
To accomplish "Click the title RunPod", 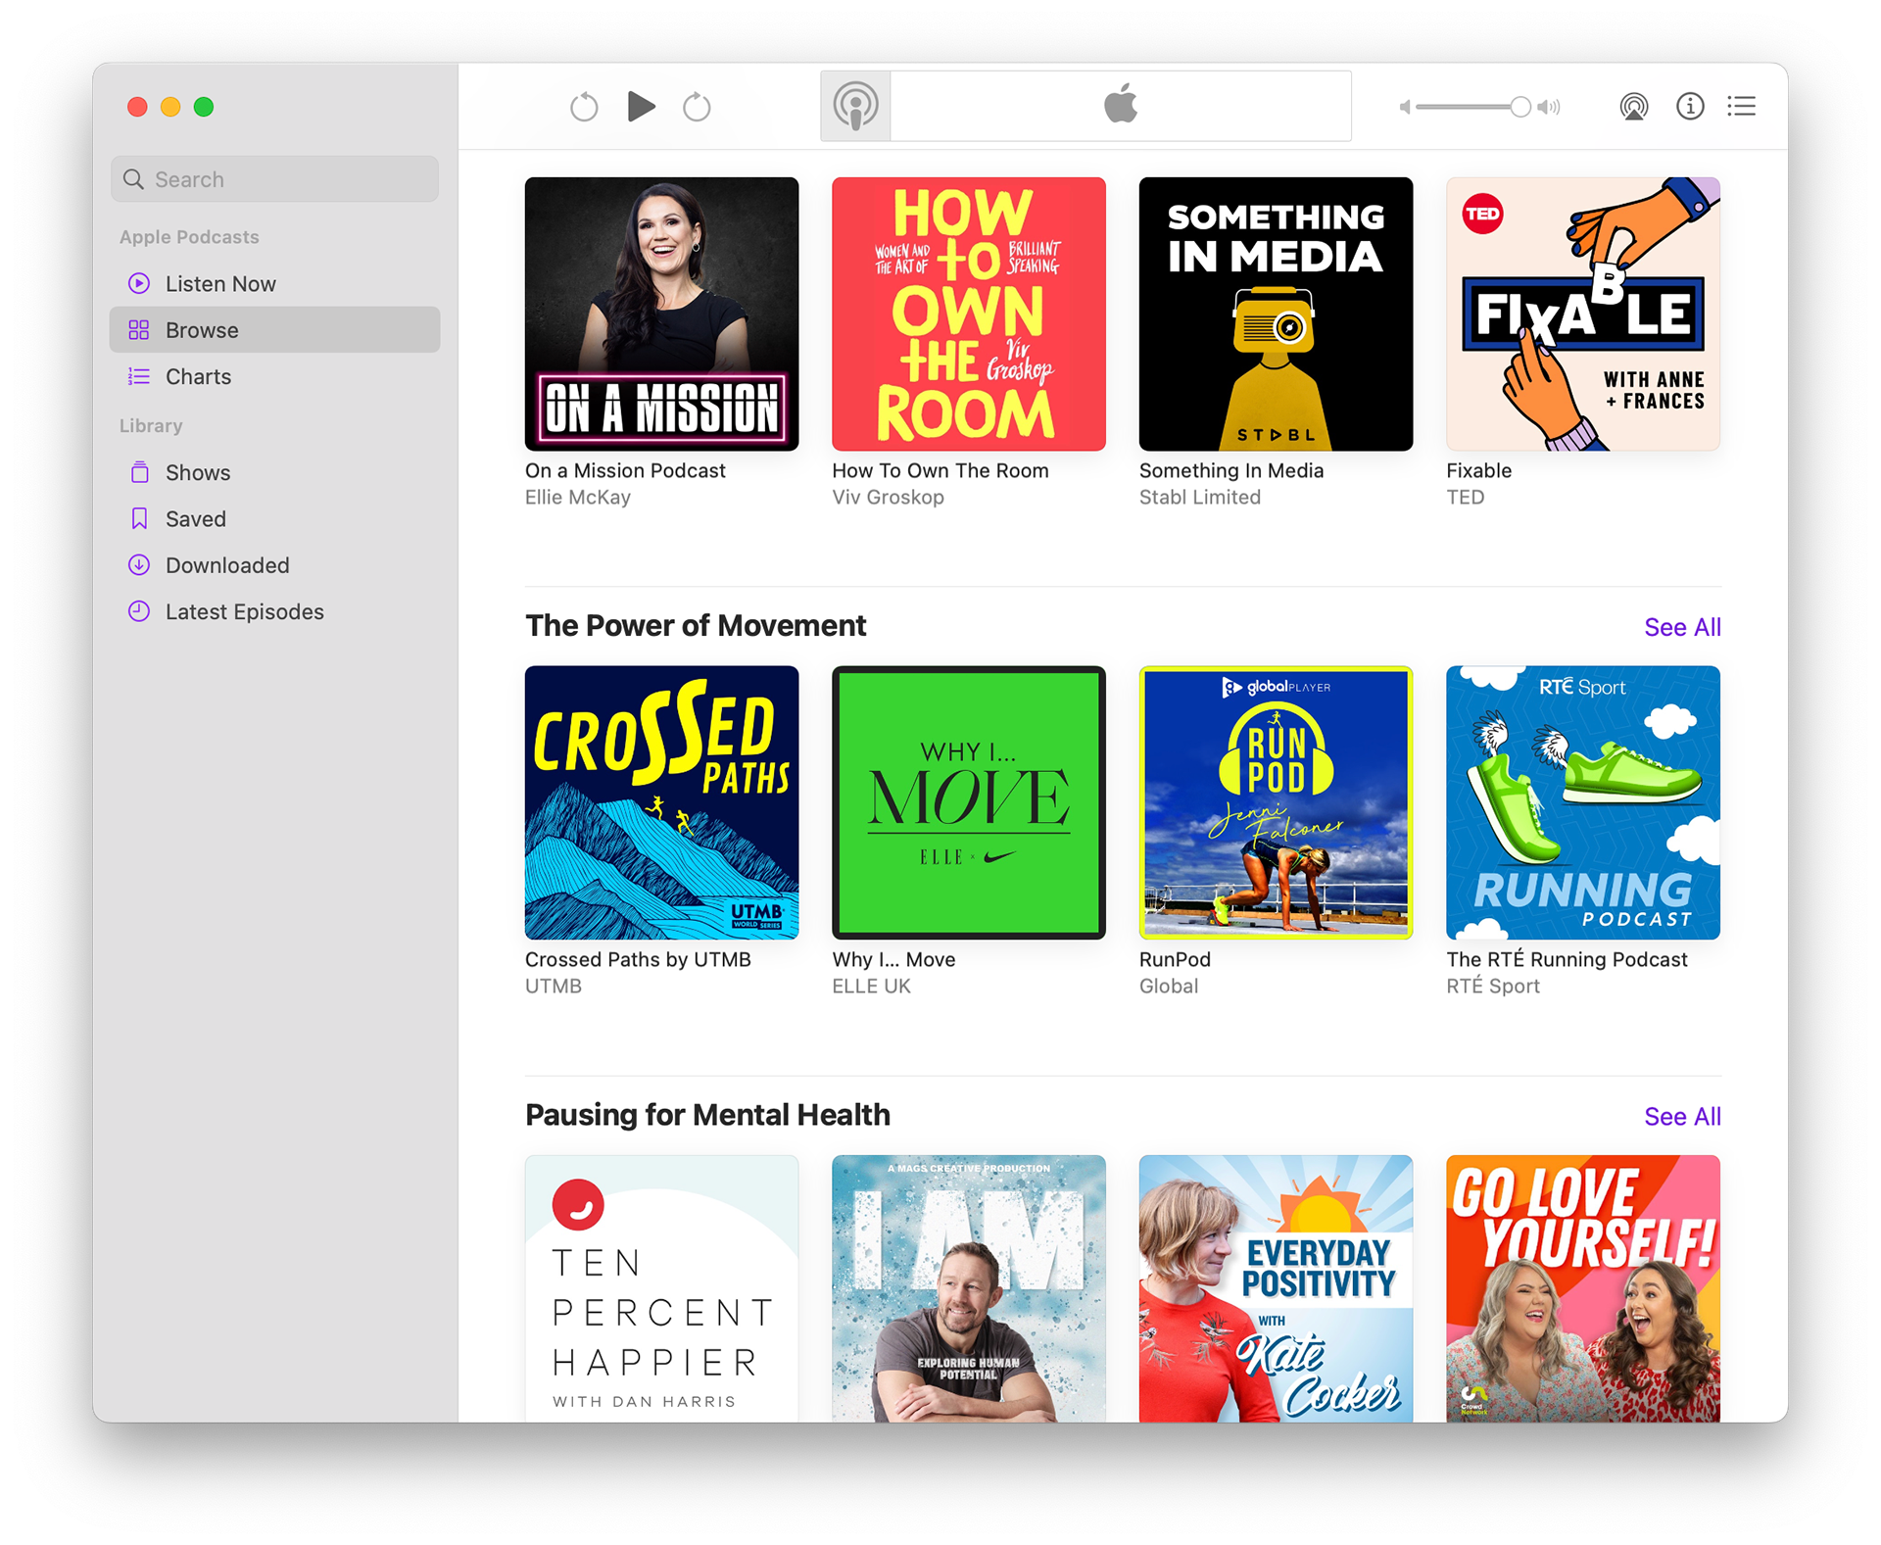I will pos(1175,959).
